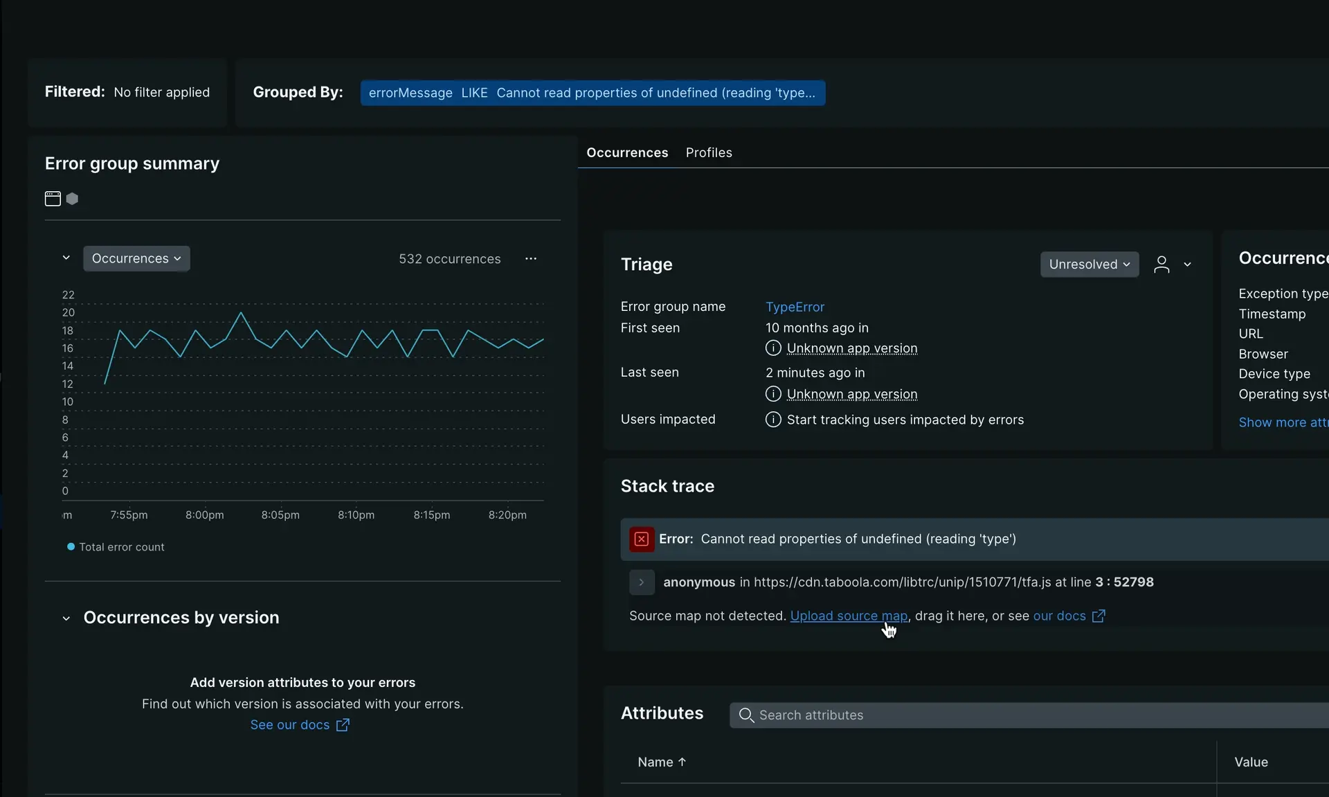Collapse the Occurrences by version section
Image resolution: width=1329 pixels, height=797 pixels.
[x=66, y=618]
